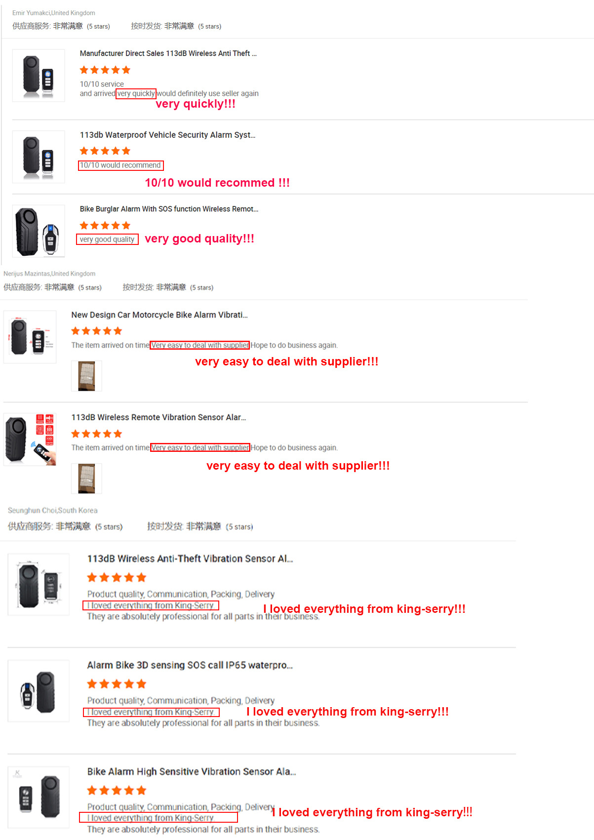Click New Design Car Motorcycle Bike Alarm title
Viewport: 594px width, 840px height.
[x=159, y=315]
